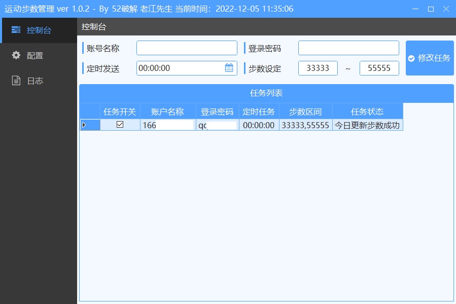Focus the 账号名称 input field
This screenshot has height=304, width=456.
click(x=186, y=48)
